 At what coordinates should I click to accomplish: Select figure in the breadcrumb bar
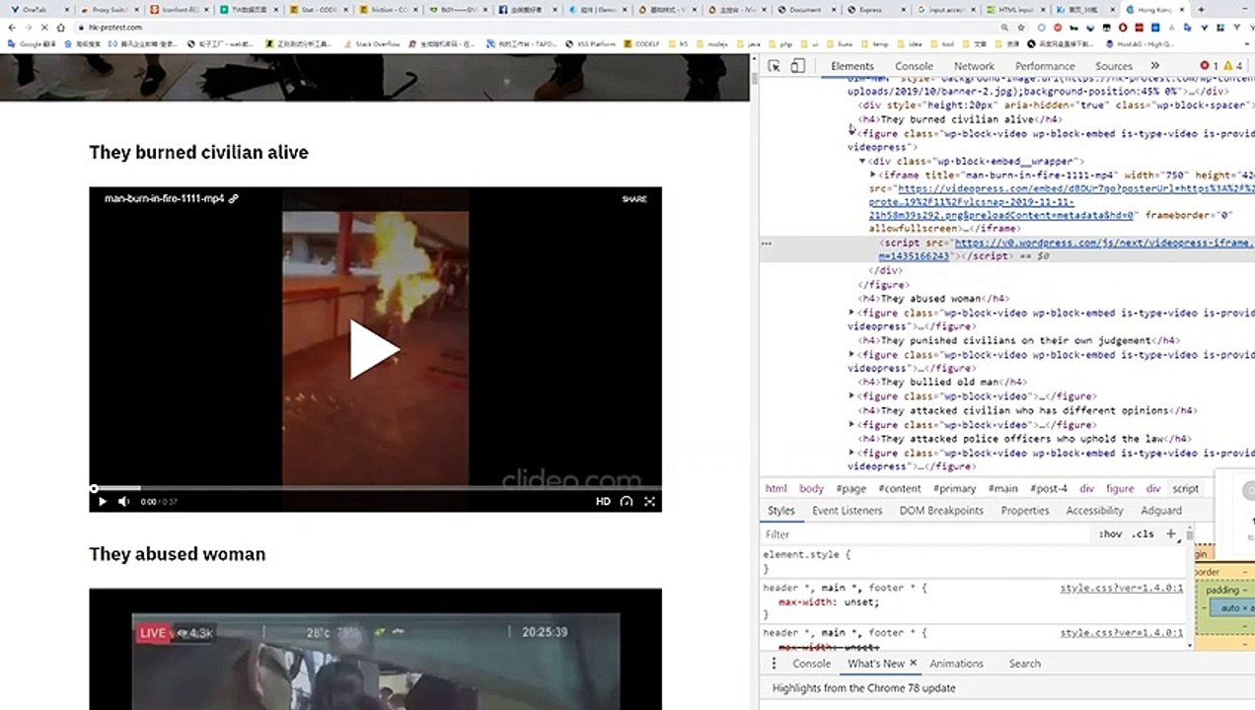(x=1120, y=488)
